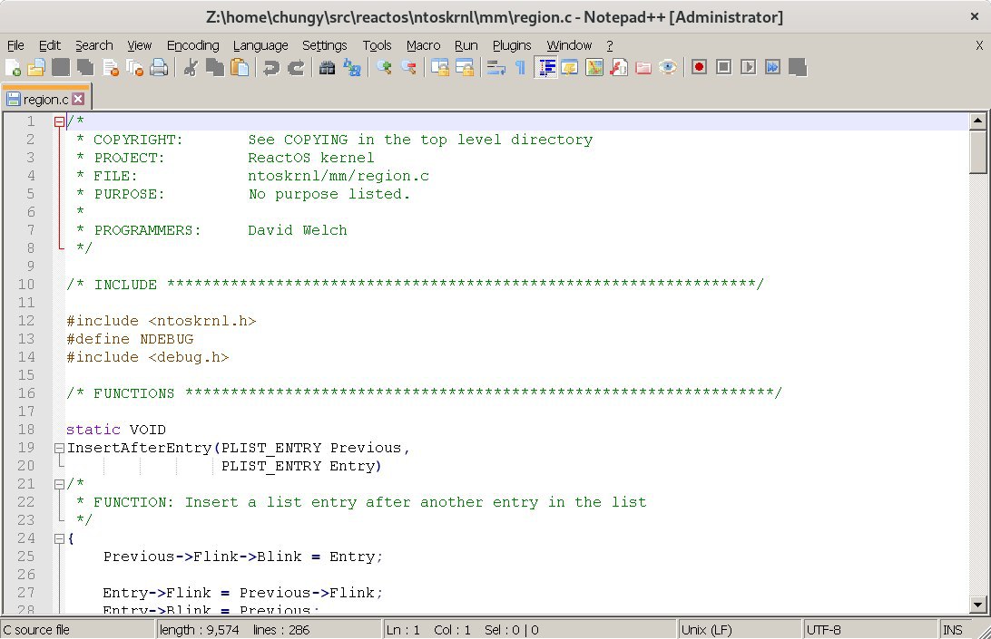This screenshot has width=991, height=639.
Task: Toggle Word Wrap toolbar button
Action: pyautogui.click(x=496, y=68)
